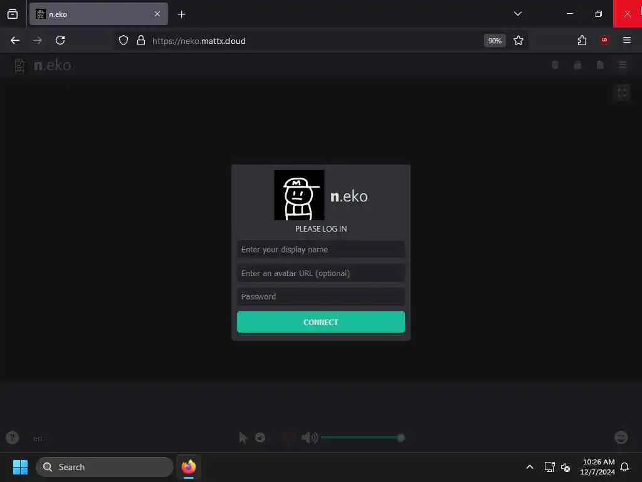Open the Extensions puzzle icon
Image resolution: width=642 pixels, height=482 pixels.
click(582, 41)
